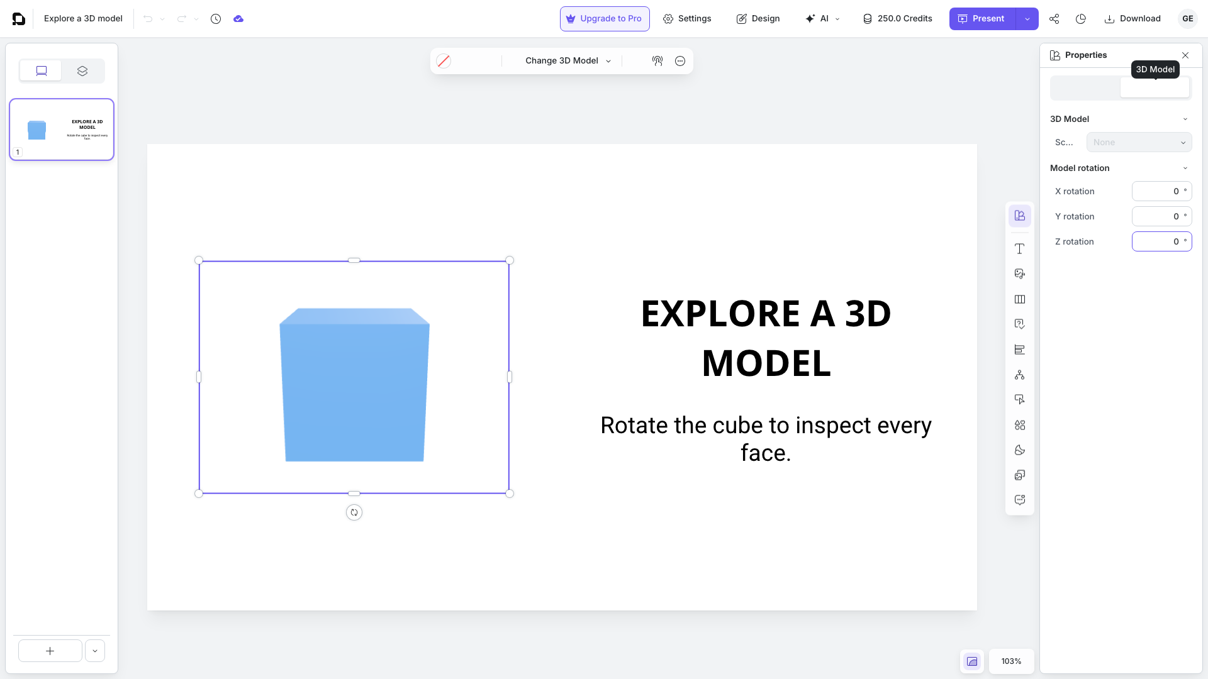The height and width of the screenshot is (679, 1208).
Task: Collapse the 3D Model section
Action: [1185, 119]
